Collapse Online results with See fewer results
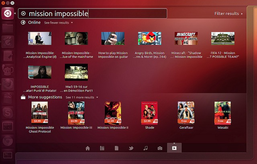 (x=58, y=23)
